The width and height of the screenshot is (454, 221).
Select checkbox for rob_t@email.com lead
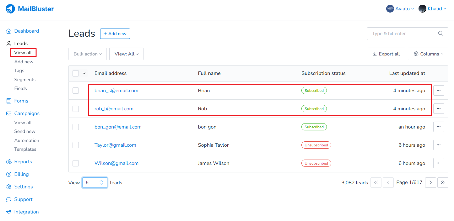(x=76, y=109)
